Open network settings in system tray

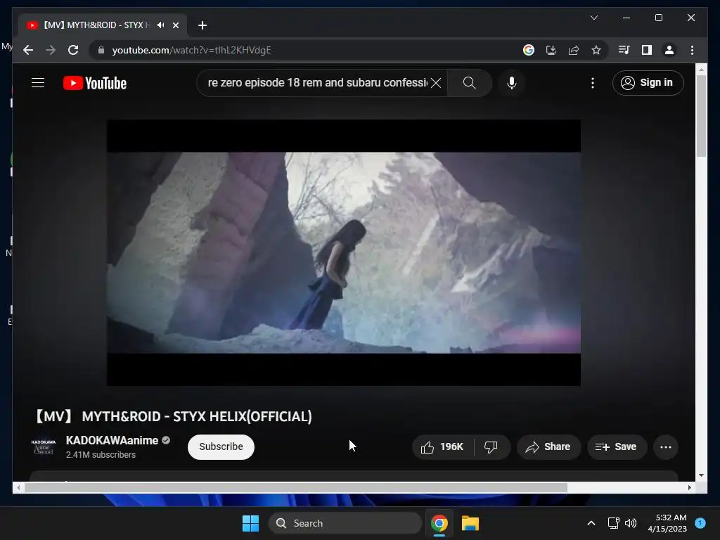[613, 523]
